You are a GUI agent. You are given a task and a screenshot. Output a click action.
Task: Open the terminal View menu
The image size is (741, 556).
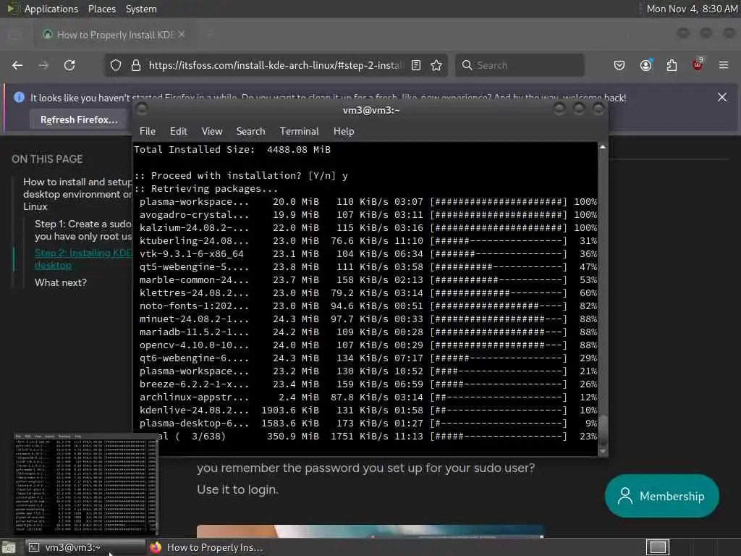pyautogui.click(x=212, y=132)
